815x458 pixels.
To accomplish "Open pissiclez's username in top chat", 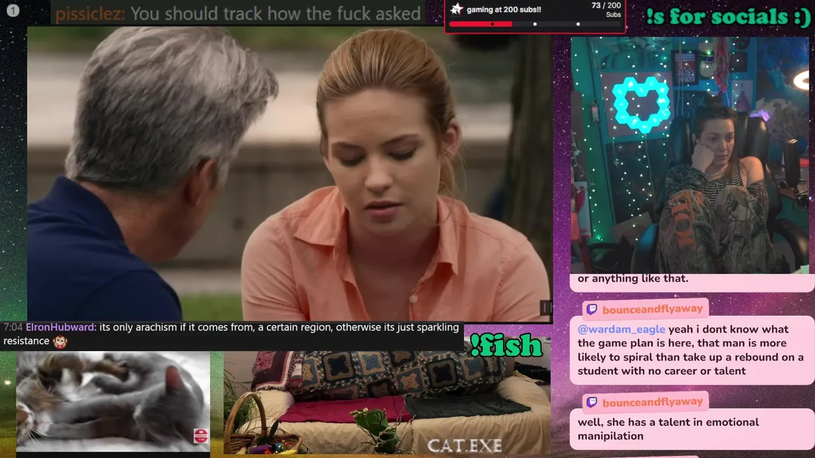I will tap(90, 13).
